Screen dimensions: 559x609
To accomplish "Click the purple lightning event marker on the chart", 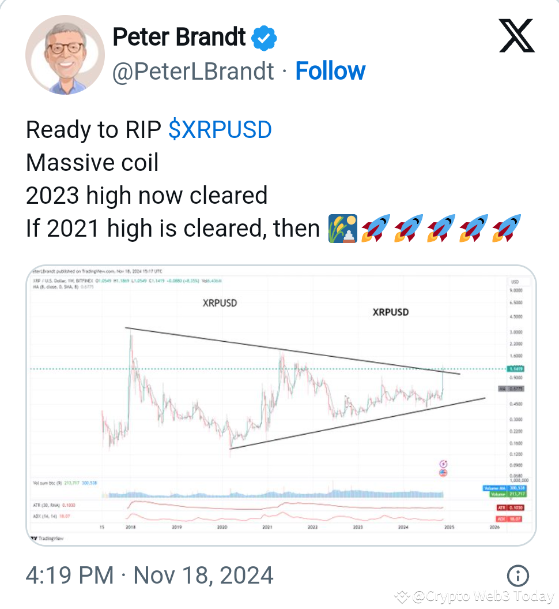I will click(443, 464).
